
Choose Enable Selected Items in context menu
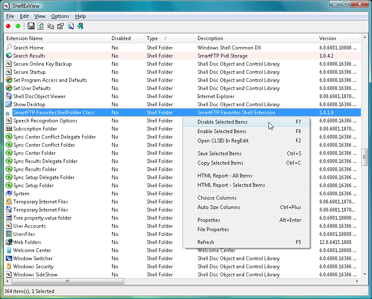click(246, 131)
